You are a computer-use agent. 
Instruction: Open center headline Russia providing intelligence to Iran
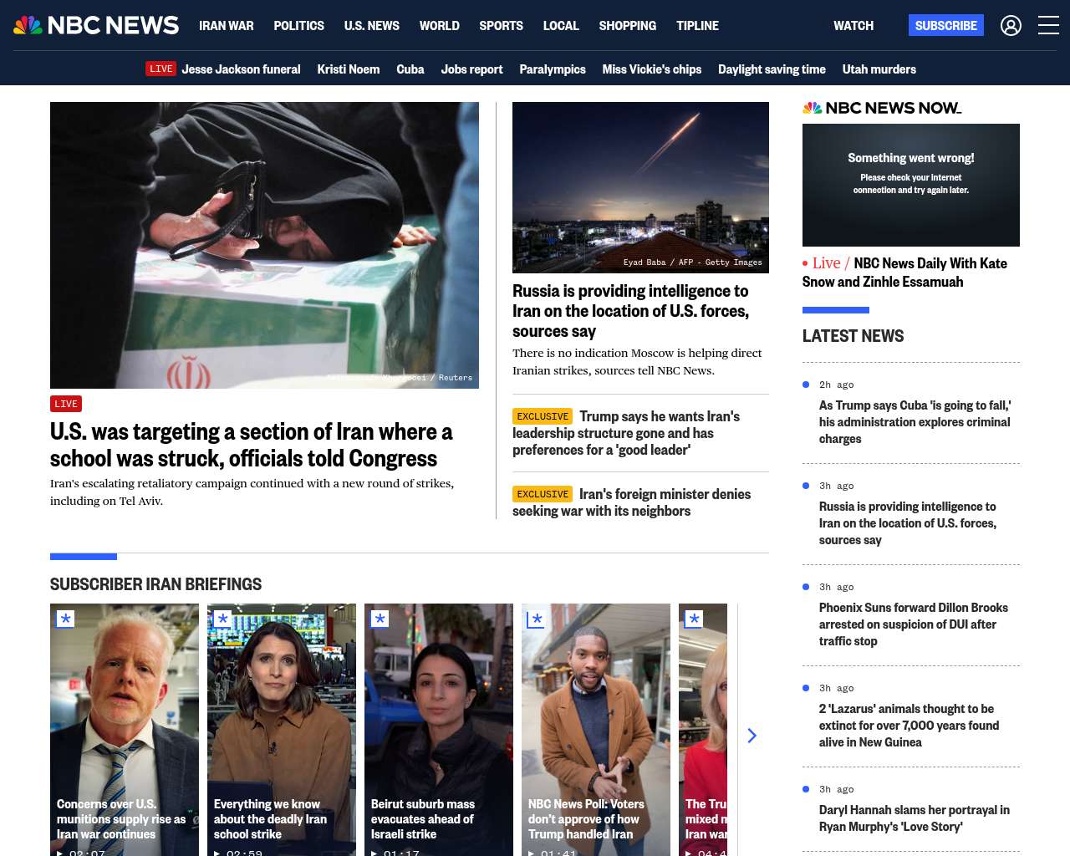[630, 311]
